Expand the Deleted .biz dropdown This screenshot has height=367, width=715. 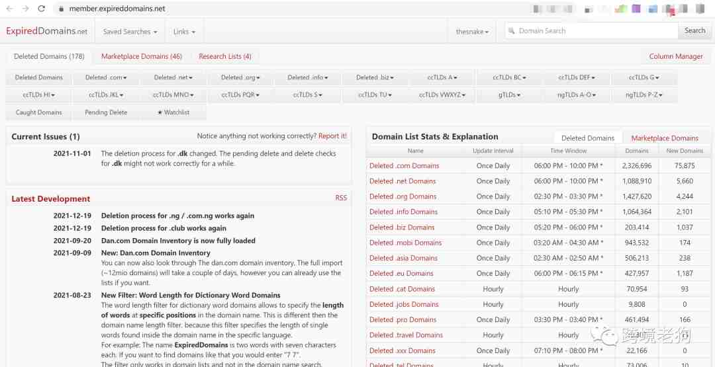pos(375,77)
